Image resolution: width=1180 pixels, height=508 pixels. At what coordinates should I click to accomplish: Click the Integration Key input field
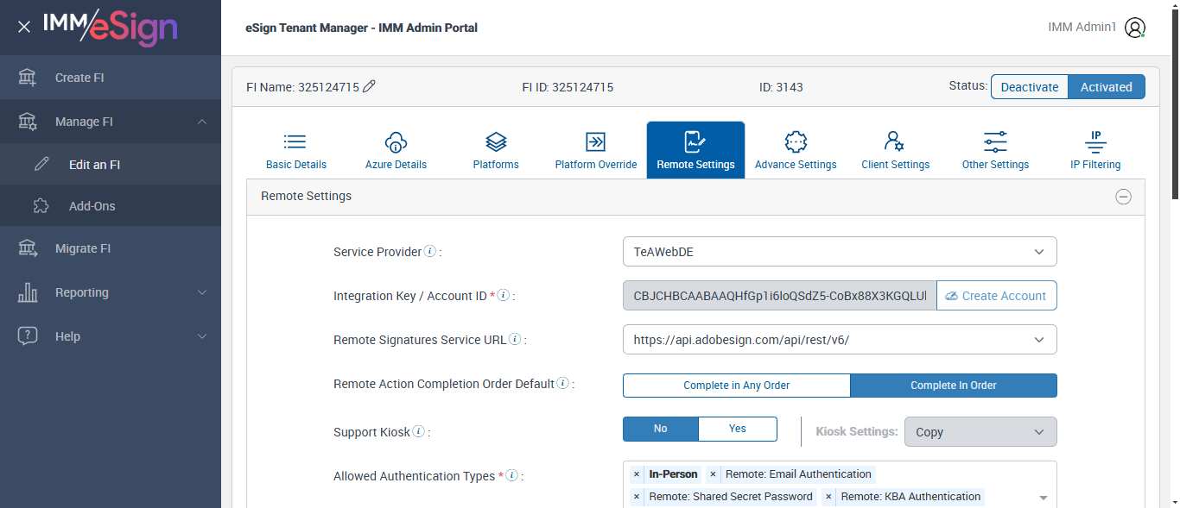point(779,296)
